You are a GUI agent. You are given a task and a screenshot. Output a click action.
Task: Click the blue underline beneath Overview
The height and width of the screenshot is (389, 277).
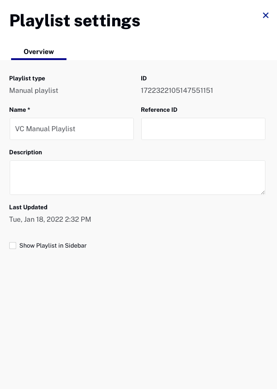click(x=39, y=59)
